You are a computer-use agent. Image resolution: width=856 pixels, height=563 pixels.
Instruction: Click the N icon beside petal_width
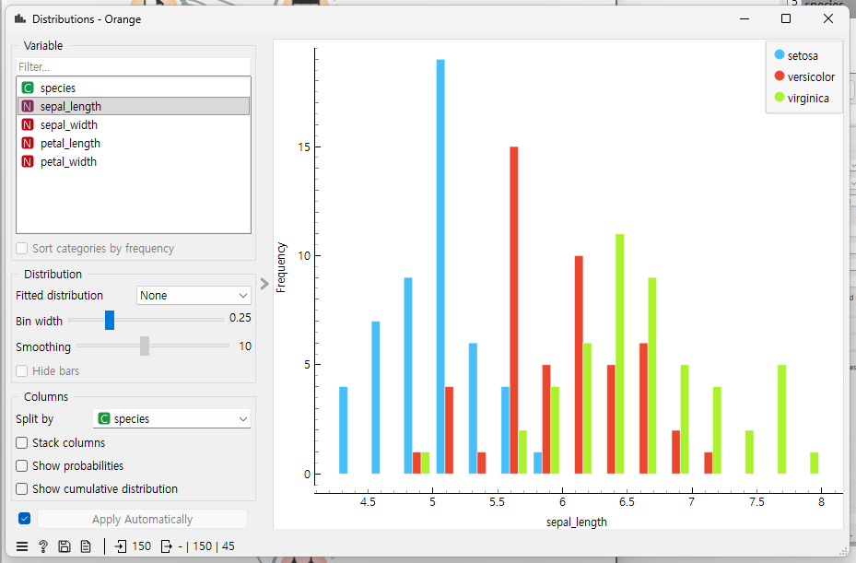point(28,161)
